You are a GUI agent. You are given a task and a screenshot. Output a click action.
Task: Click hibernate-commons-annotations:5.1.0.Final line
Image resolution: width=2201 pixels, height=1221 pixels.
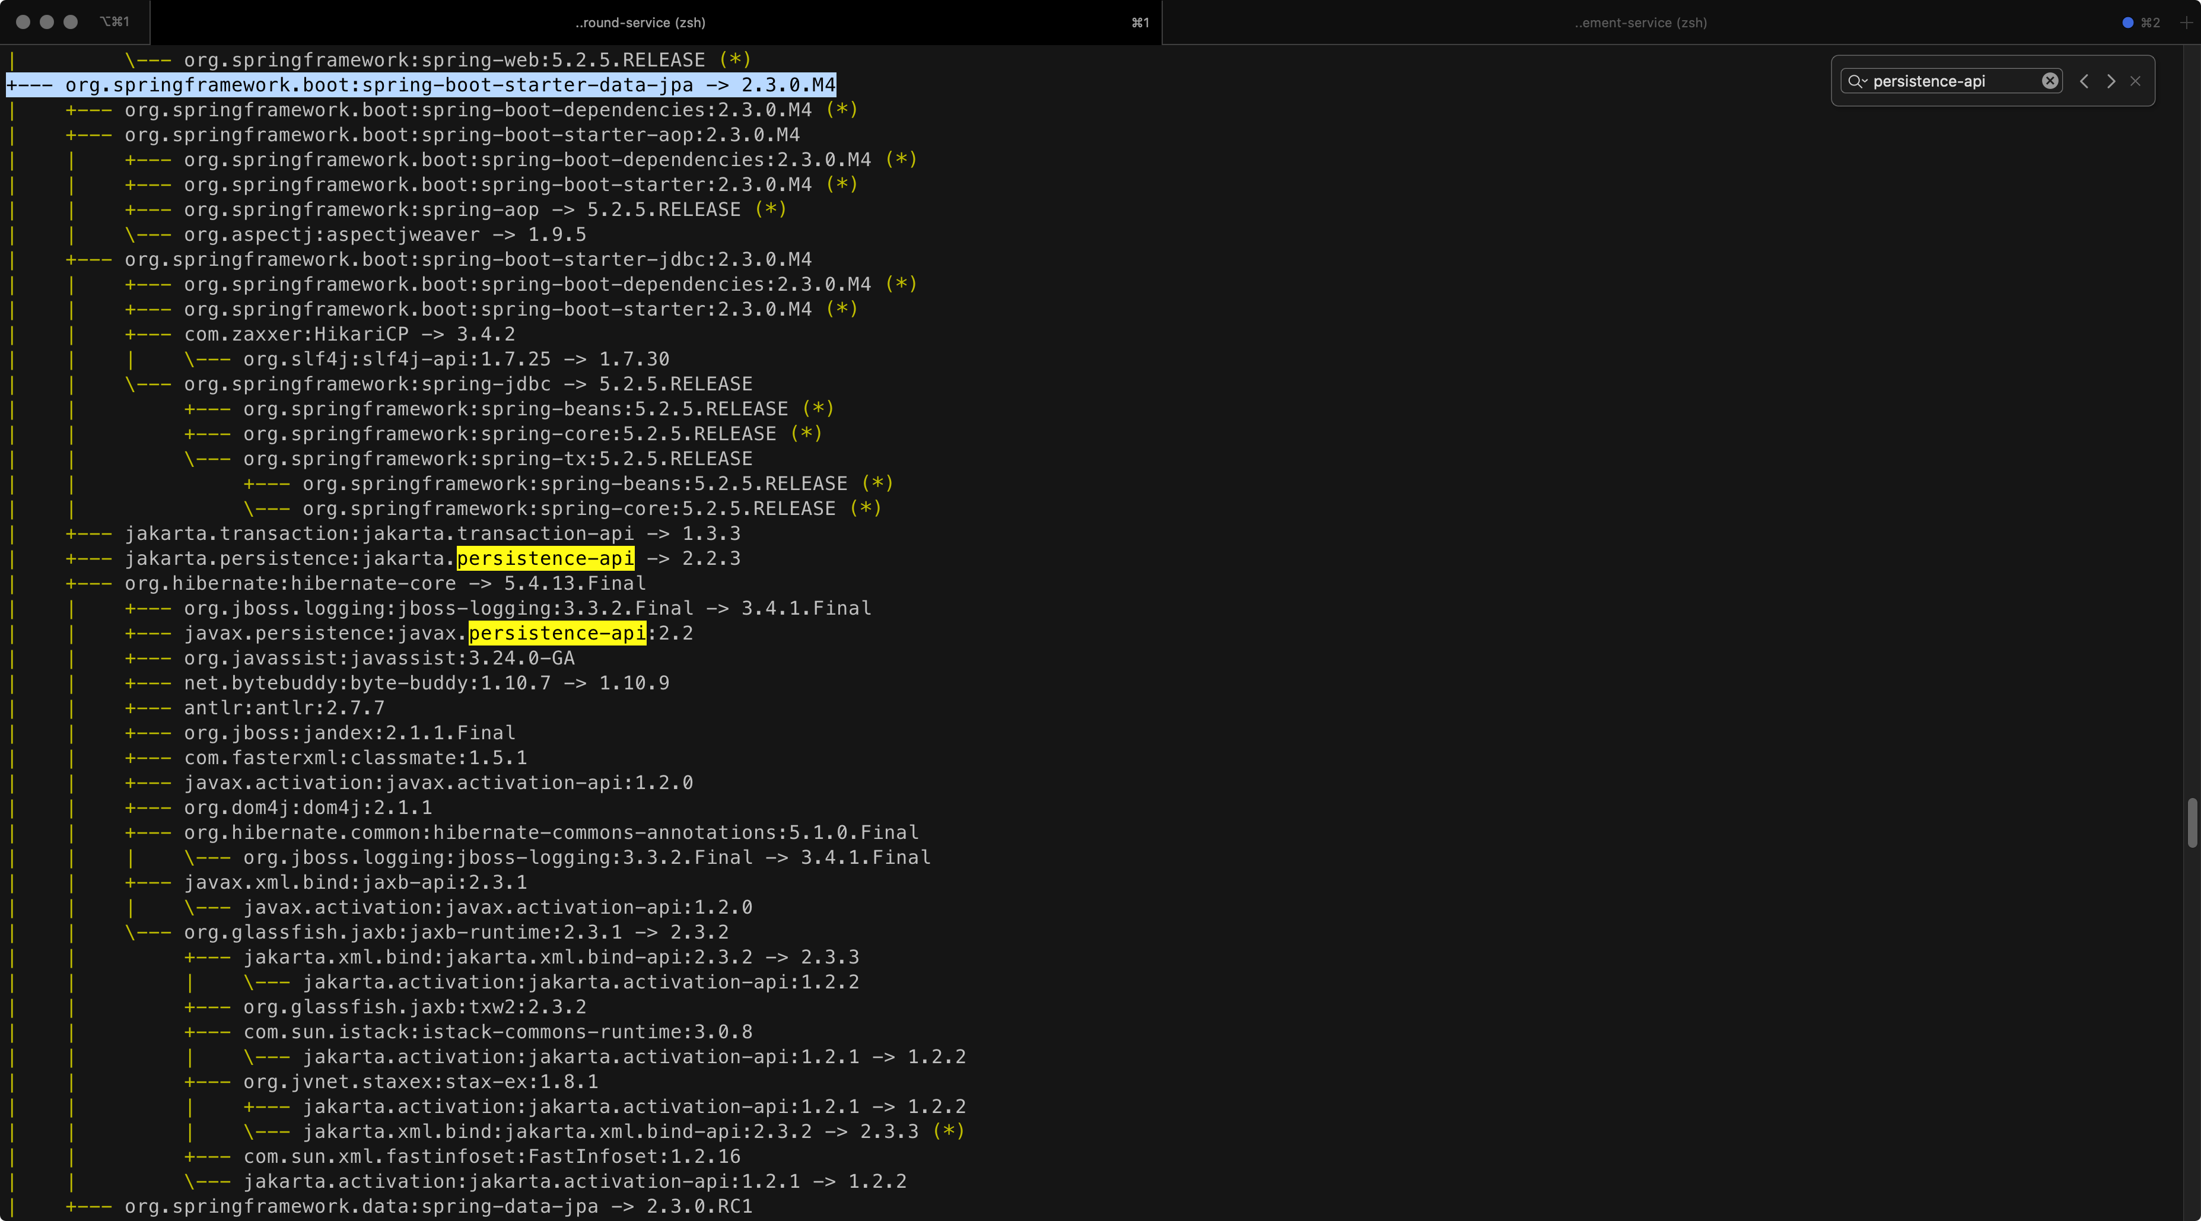point(551,832)
